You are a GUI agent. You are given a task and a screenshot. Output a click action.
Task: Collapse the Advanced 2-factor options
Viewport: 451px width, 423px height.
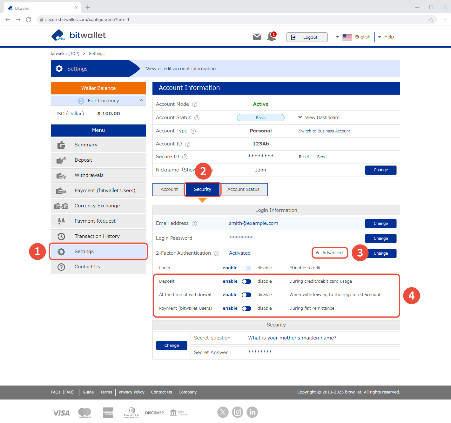click(329, 253)
